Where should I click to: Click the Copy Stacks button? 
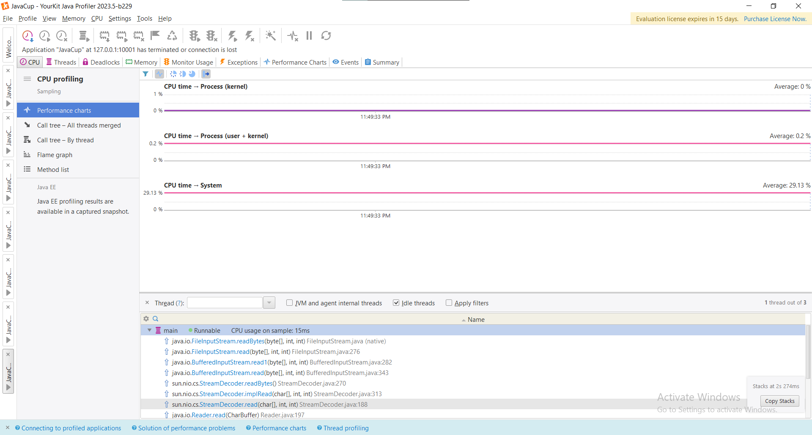(779, 401)
